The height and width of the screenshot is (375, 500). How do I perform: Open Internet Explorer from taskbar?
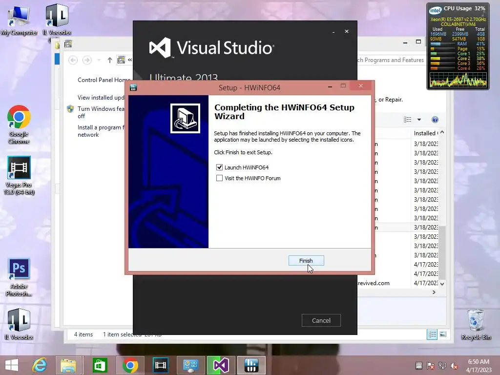(40, 365)
